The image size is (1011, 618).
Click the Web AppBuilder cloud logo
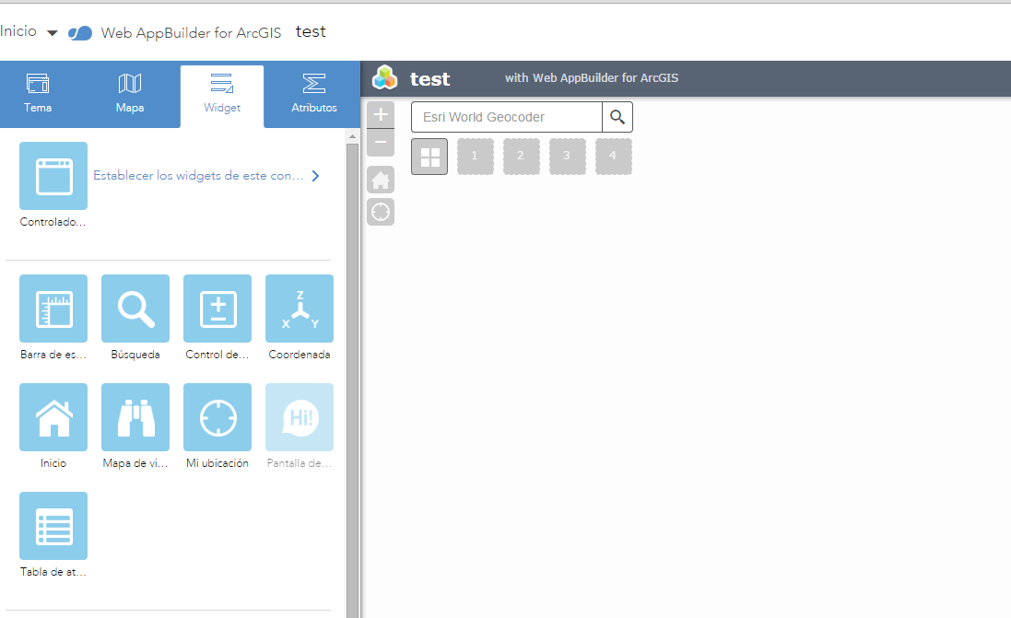pyautogui.click(x=80, y=33)
